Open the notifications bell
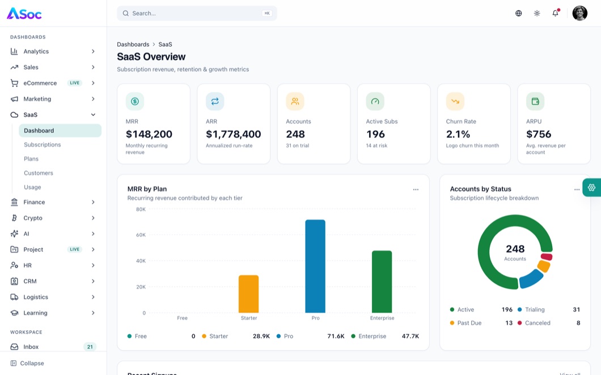The image size is (601, 375). tap(556, 14)
